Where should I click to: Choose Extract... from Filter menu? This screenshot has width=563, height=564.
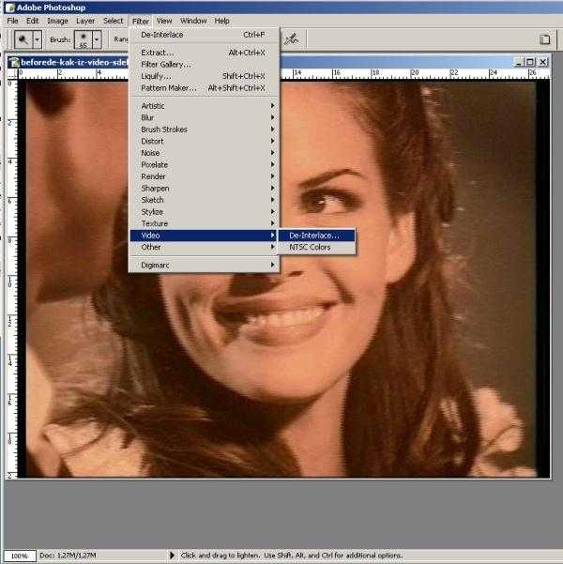(204, 53)
